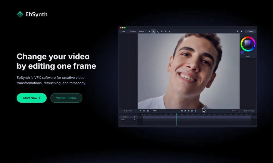
Task: Click the green playhead on timeline
Action: [177, 120]
